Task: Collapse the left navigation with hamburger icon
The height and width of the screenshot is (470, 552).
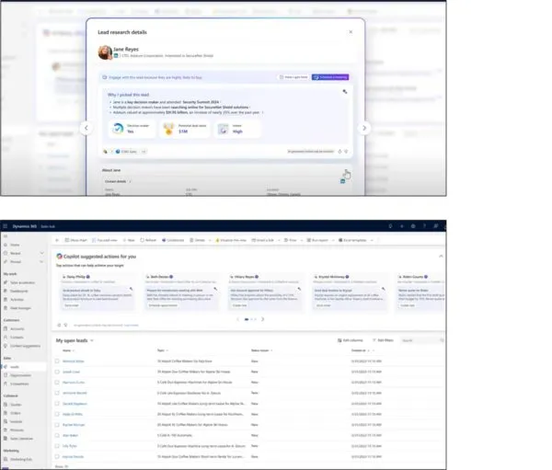Action: [x=6, y=236]
